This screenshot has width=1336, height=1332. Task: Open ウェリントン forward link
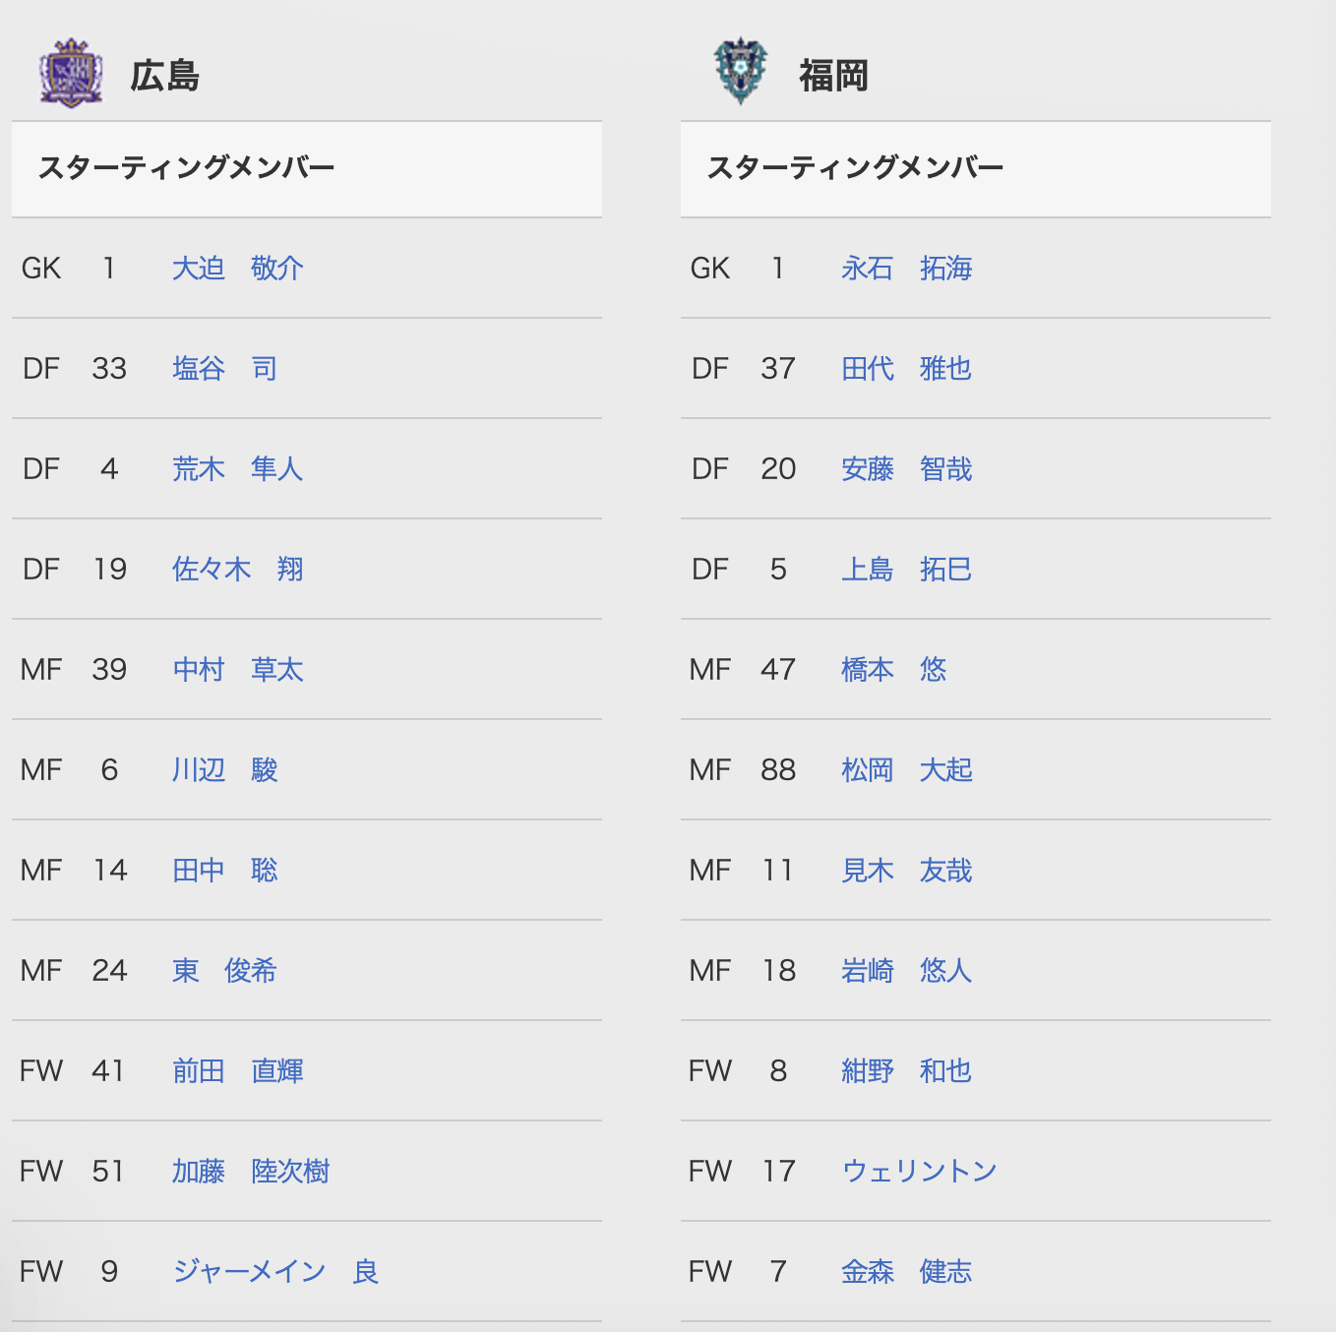click(920, 1171)
